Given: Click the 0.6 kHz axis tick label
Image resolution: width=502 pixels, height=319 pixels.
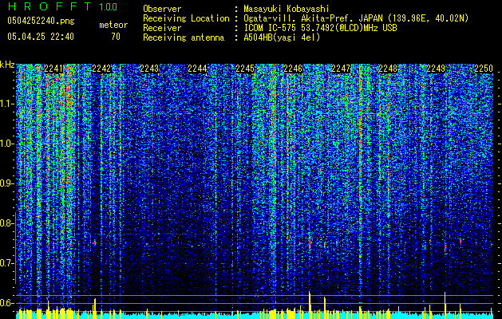Looking at the screenshot, I should (7, 303).
